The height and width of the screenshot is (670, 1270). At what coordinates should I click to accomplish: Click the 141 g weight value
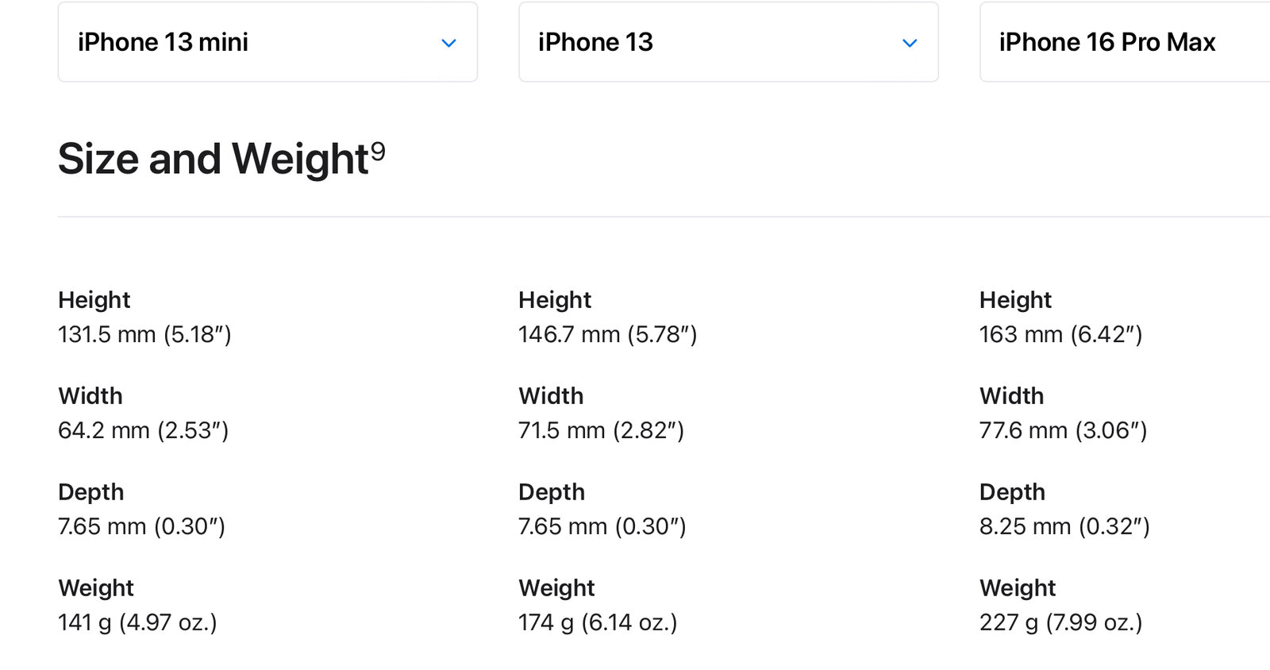[137, 622]
